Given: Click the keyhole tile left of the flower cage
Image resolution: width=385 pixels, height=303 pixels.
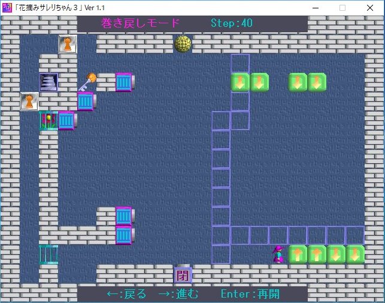Looking at the screenshot, I should [29, 101].
